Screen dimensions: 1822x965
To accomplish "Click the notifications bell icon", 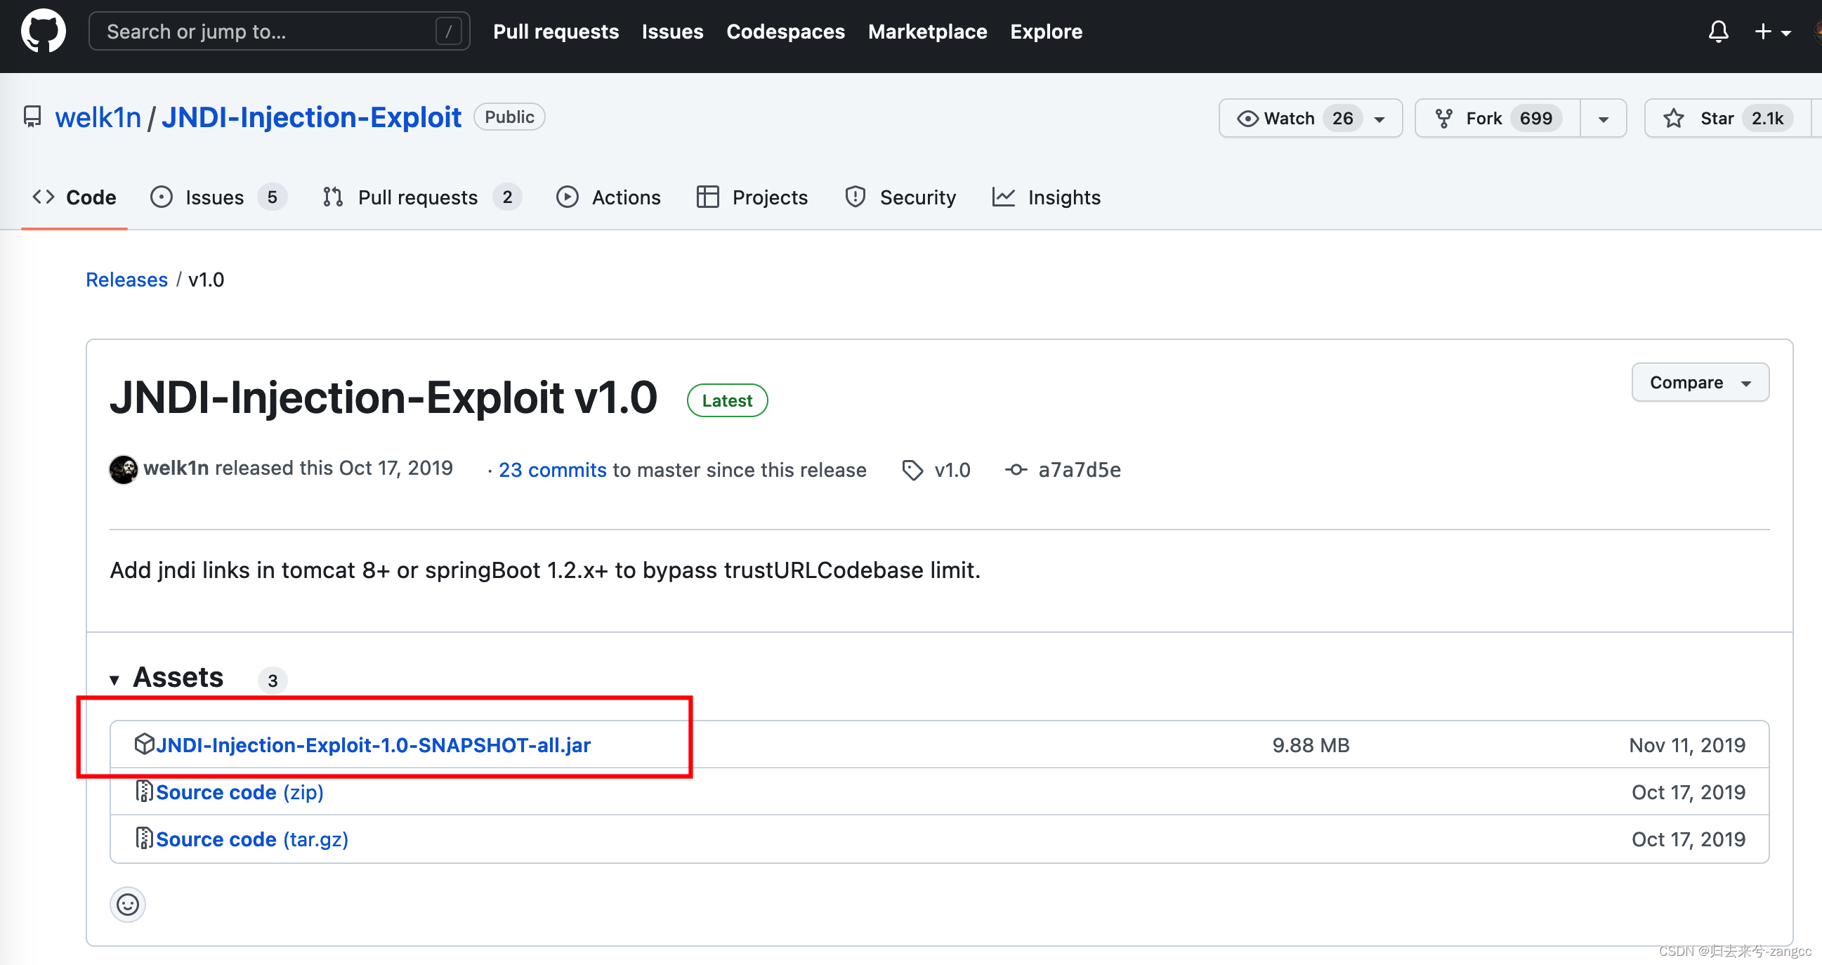I will [x=1719, y=32].
